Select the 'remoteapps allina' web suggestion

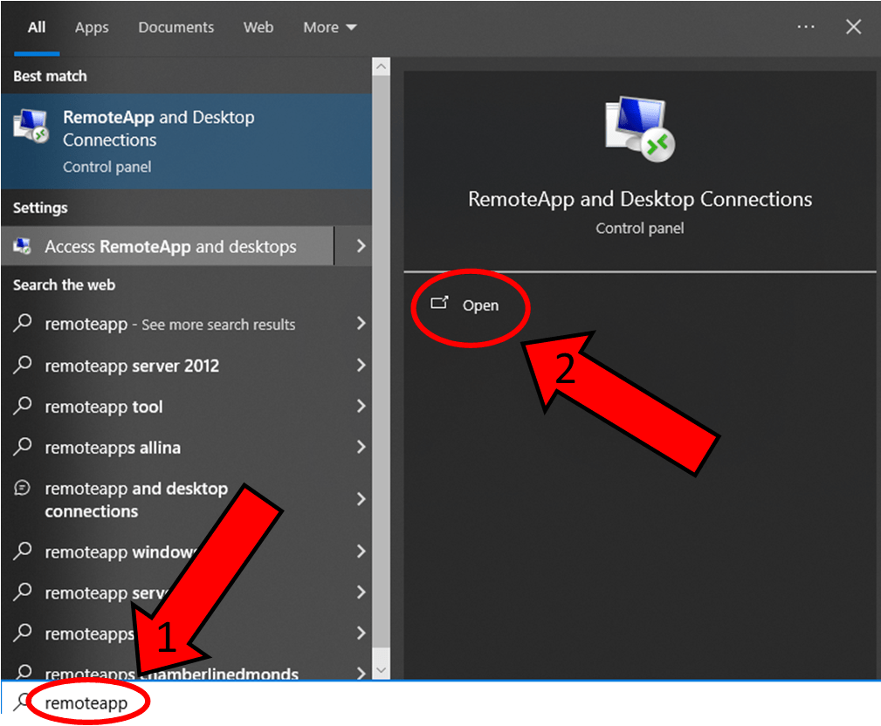[113, 448]
